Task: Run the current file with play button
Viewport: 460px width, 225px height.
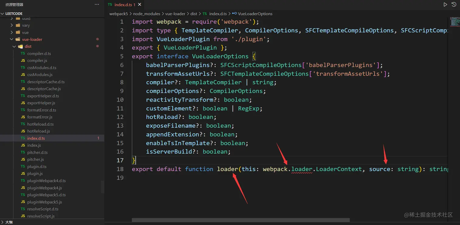Action: (445, 5)
